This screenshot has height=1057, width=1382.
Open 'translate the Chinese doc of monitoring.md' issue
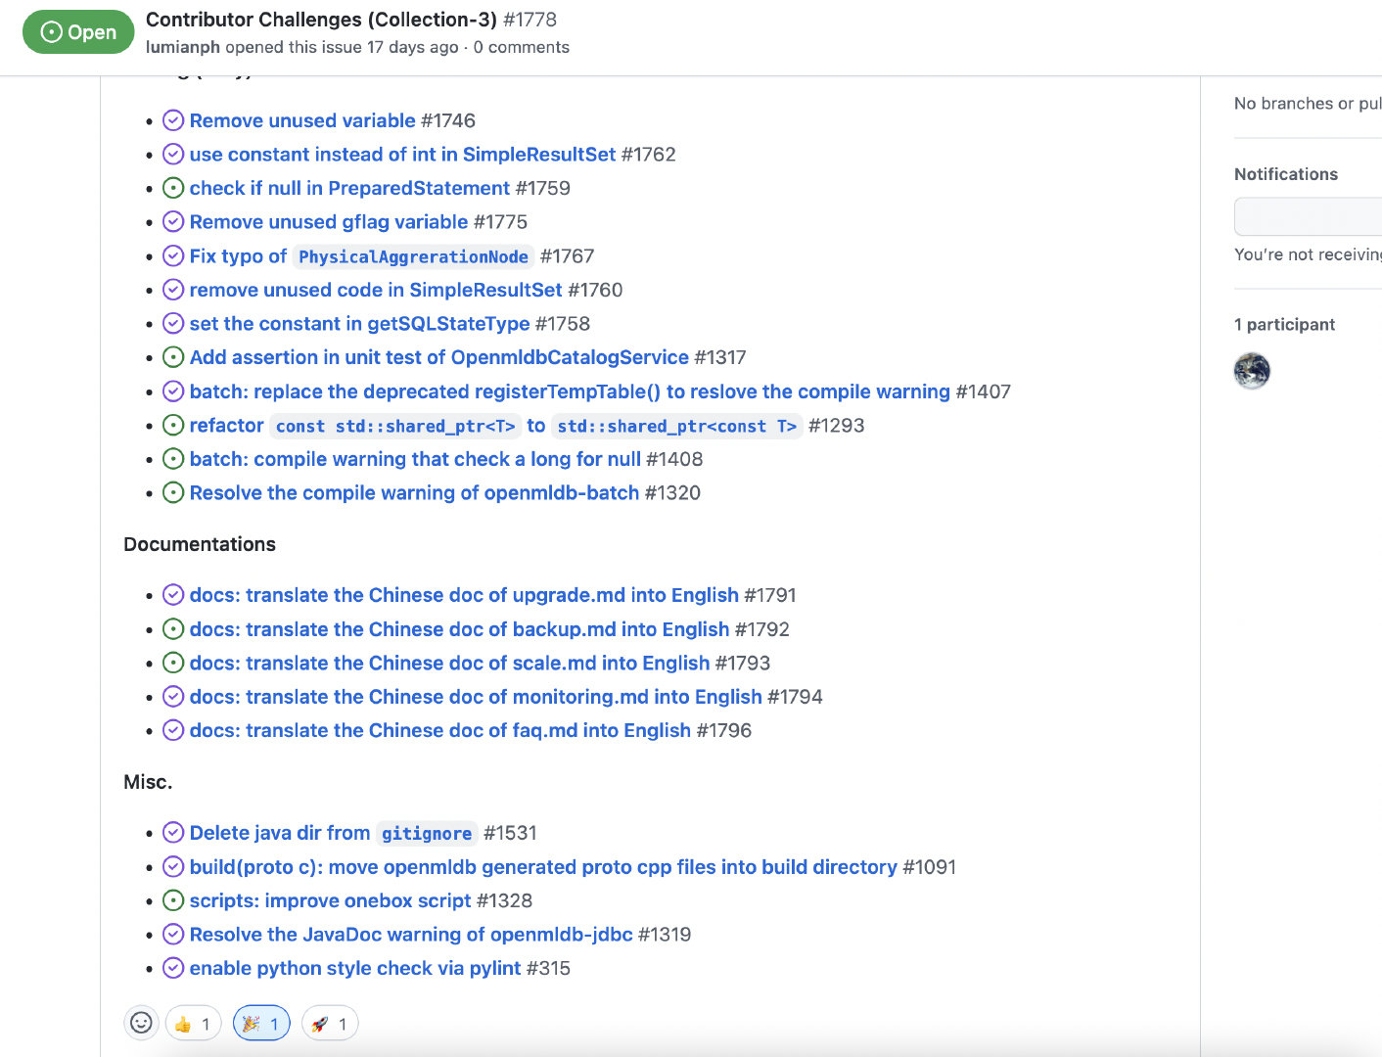(x=476, y=697)
